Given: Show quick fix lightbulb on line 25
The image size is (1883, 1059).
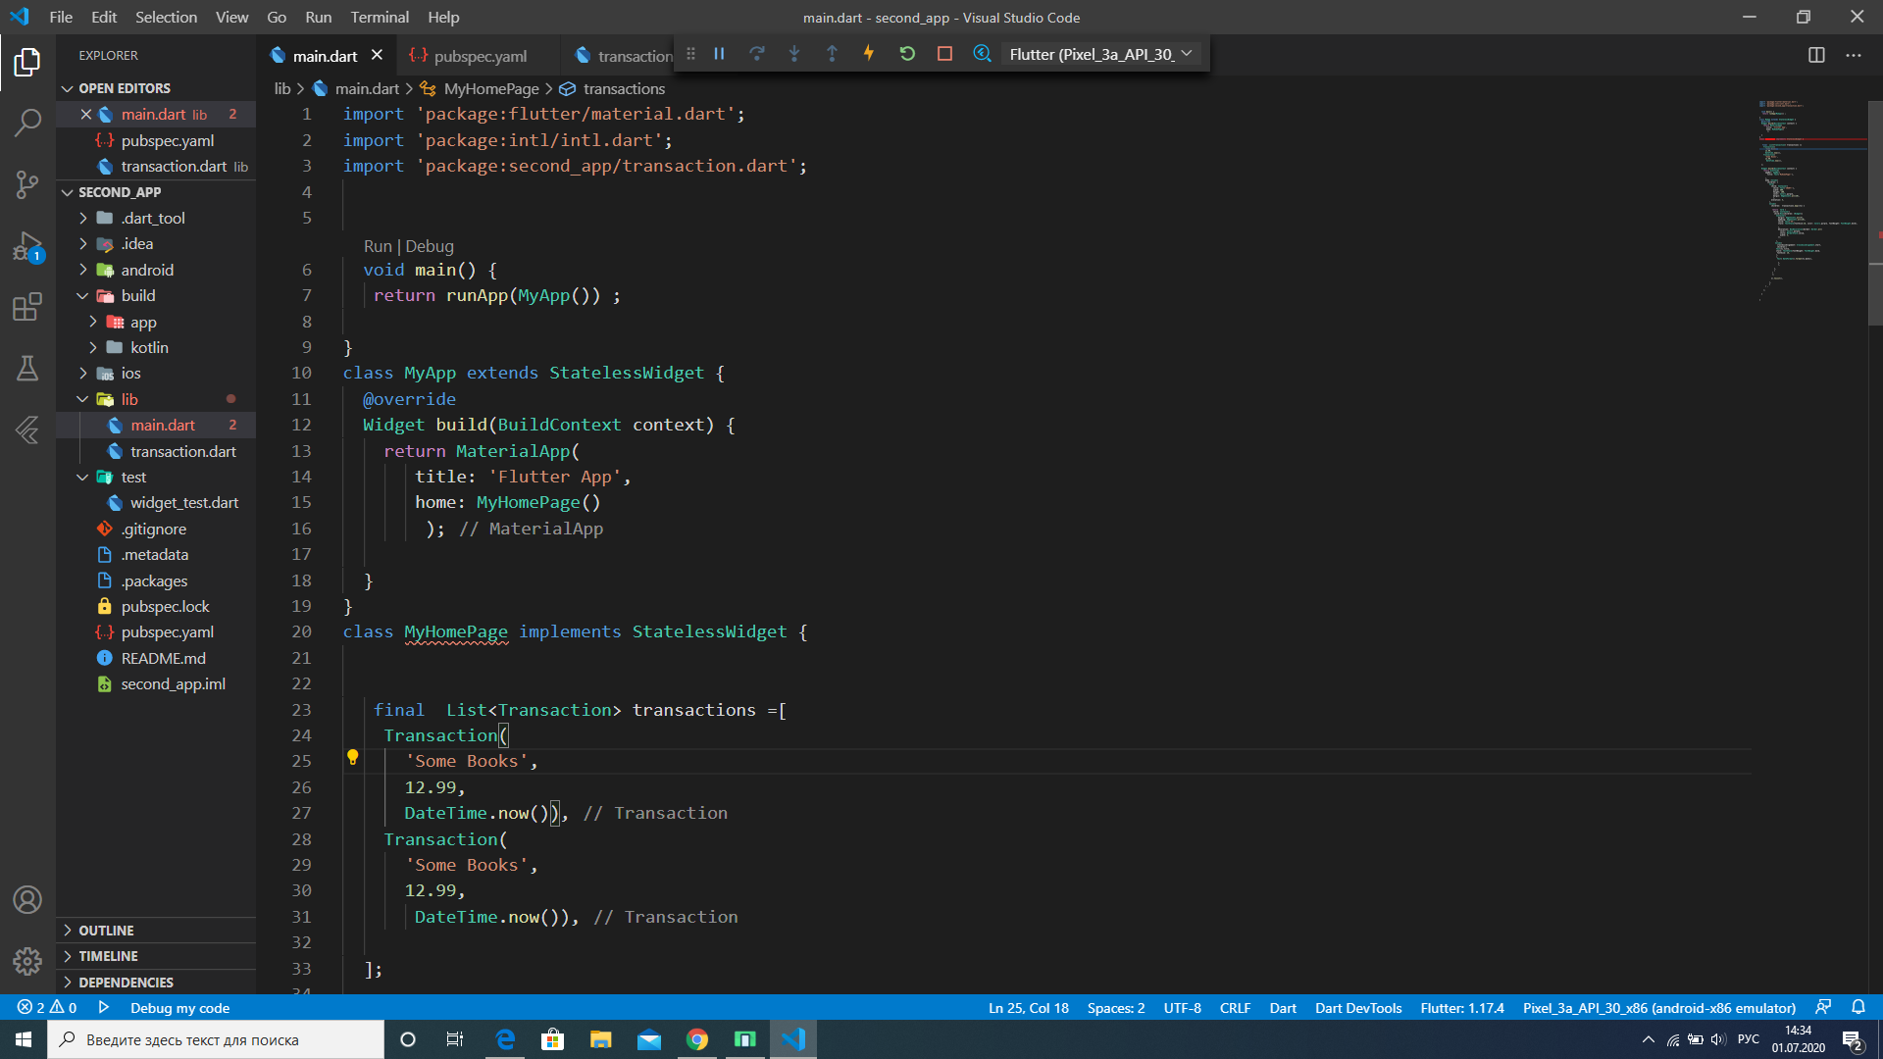Looking at the screenshot, I should (x=353, y=757).
